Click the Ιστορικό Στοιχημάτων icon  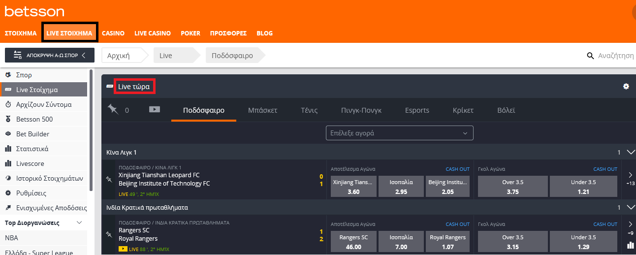pyautogui.click(x=8, y=178)
